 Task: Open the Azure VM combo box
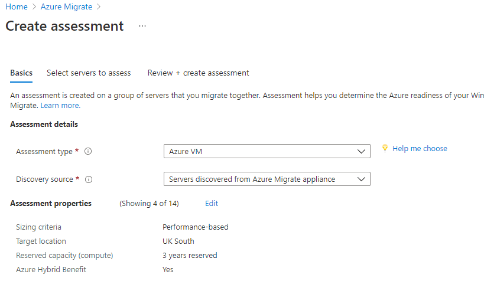pyautogui.click(x=267, y=151)
